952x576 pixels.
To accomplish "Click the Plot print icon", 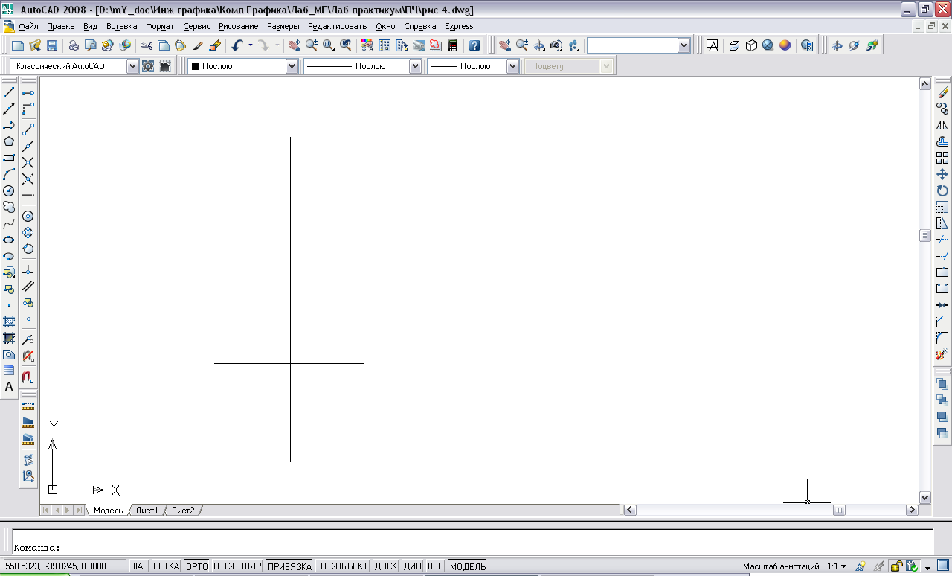I will 74,45.
